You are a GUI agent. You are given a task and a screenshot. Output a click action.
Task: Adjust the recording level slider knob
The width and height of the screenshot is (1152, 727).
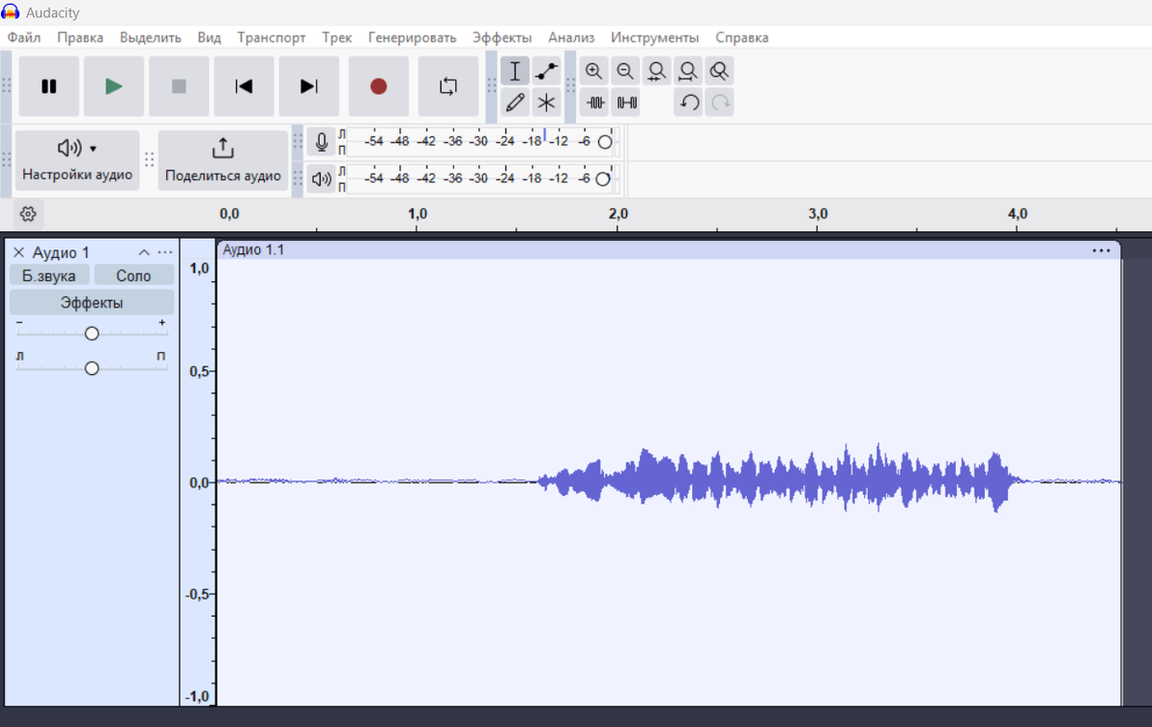click(x=605, y=142)
